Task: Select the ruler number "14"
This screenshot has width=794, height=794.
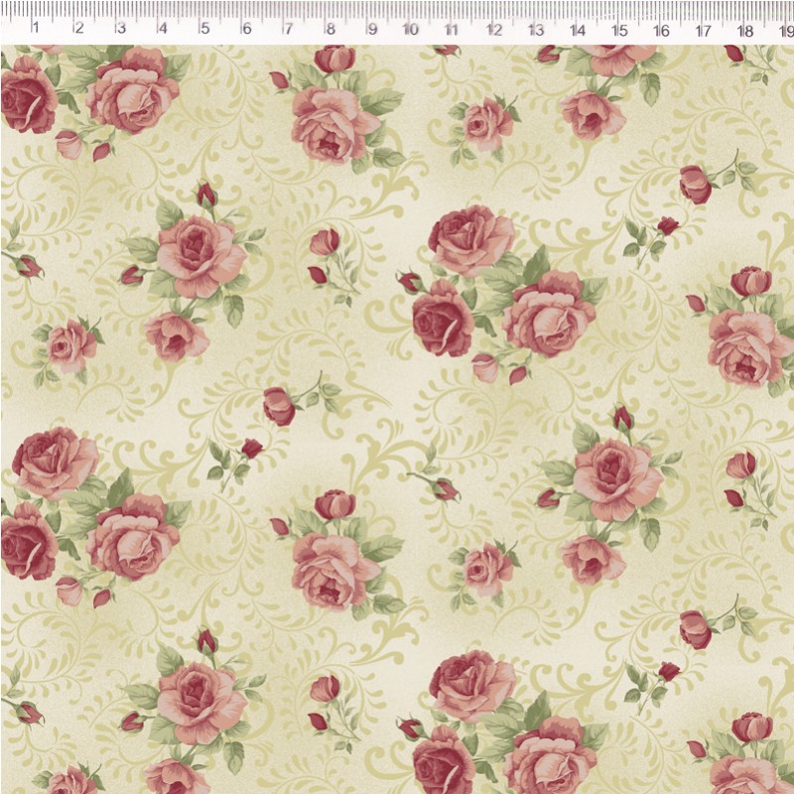Action: (578, 31)
